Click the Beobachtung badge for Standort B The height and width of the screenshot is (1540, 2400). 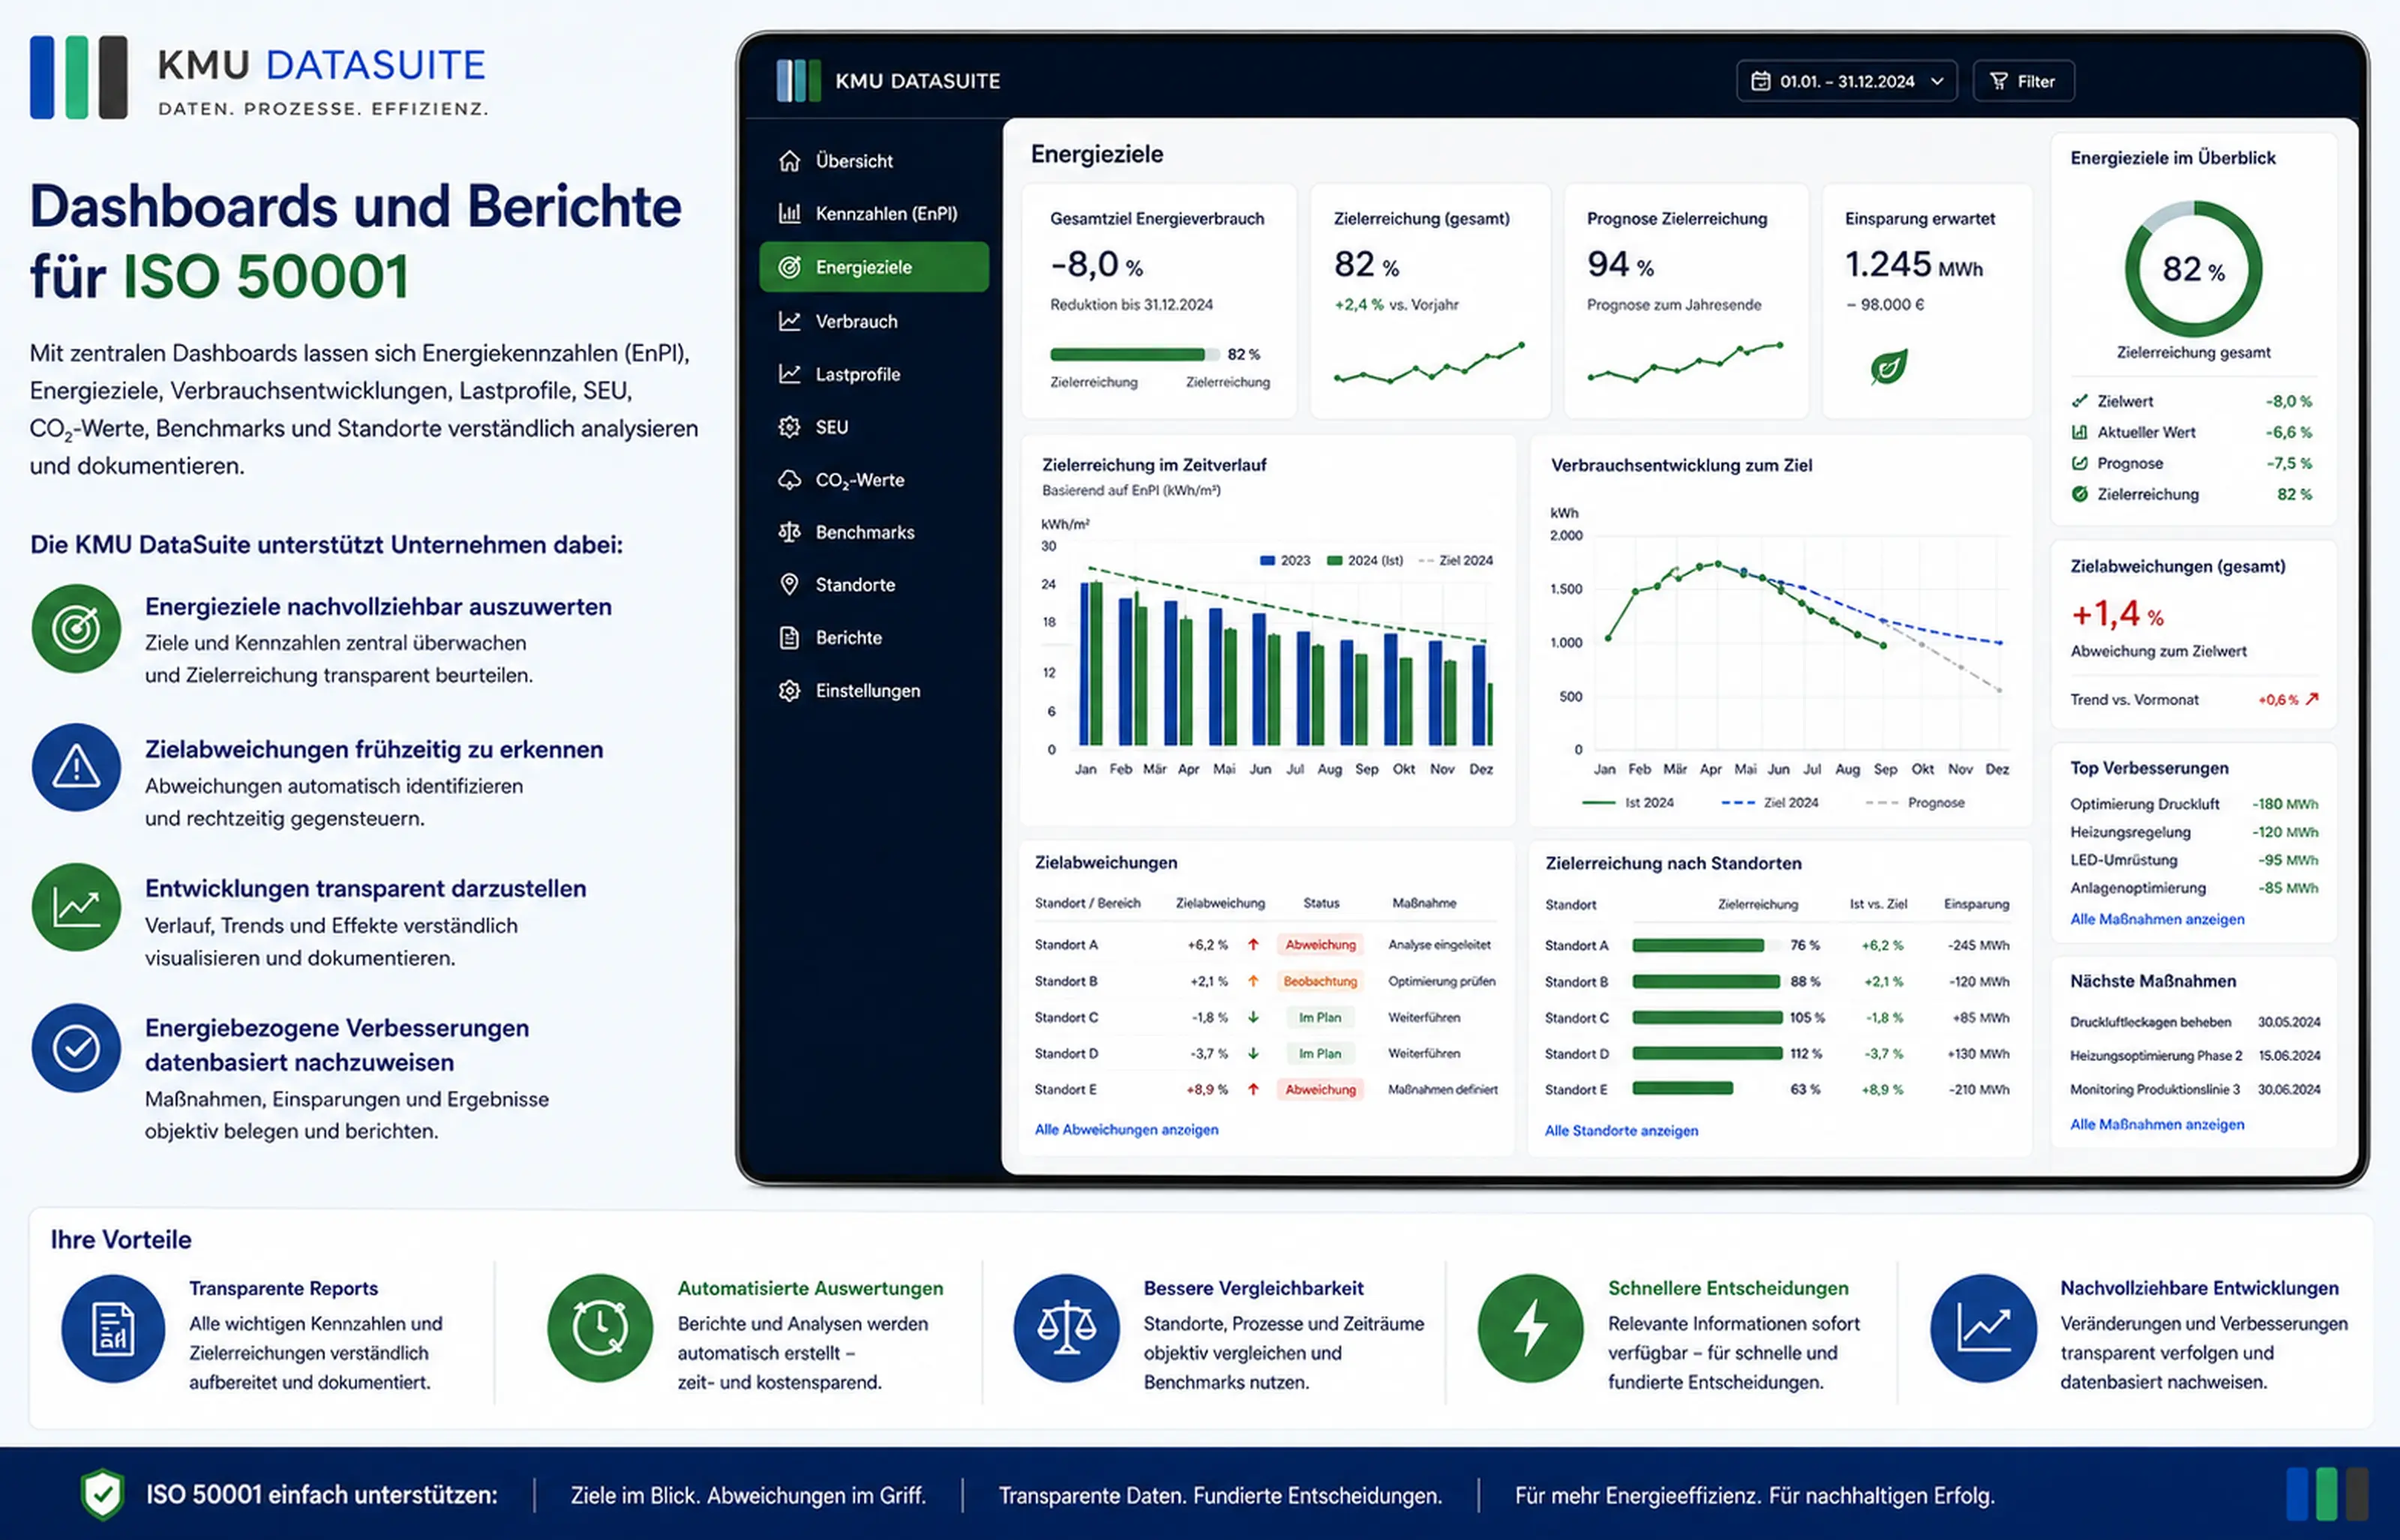pyautogui.click(x=1320, y=982)
